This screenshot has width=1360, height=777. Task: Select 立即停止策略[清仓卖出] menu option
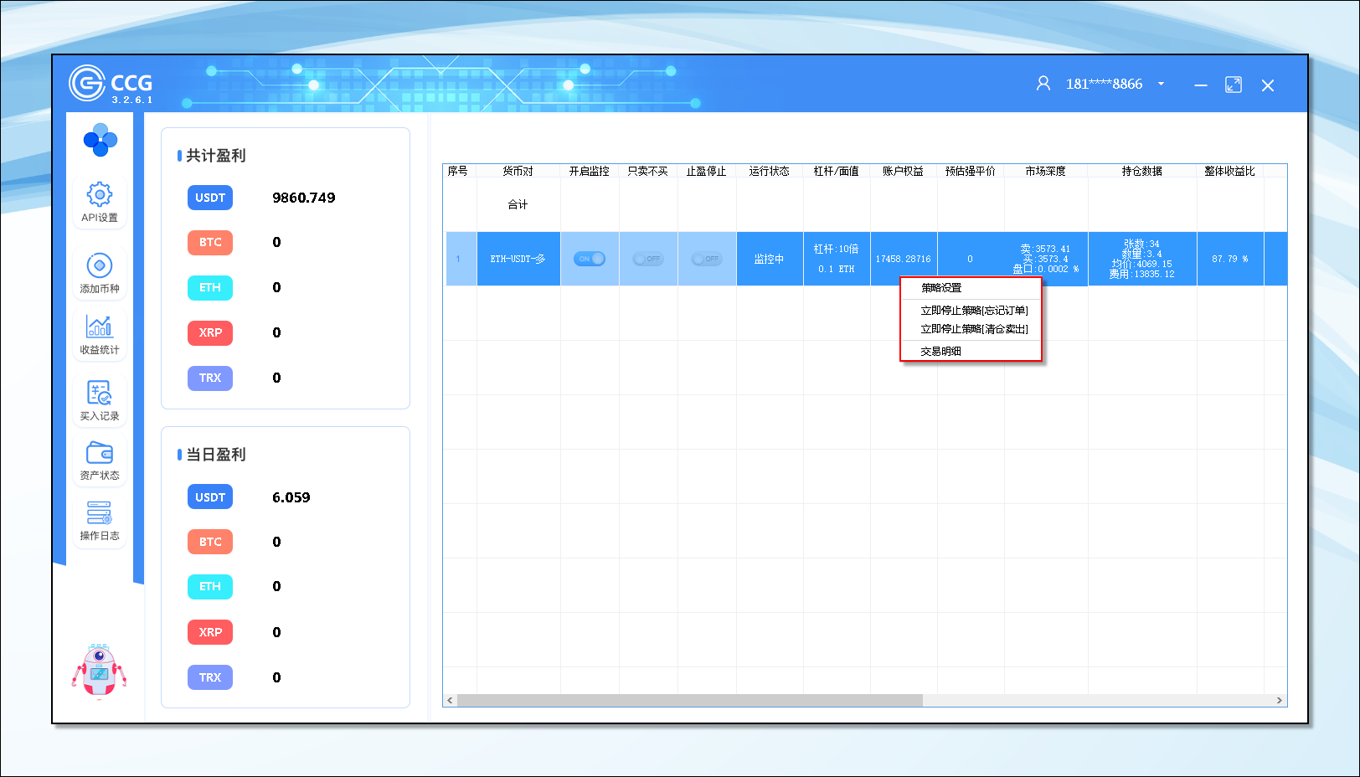click(x=974, y=329)
